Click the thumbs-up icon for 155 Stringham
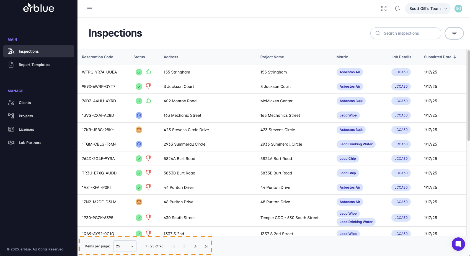This screenshot has height=256, width=470. pos(148,72)
